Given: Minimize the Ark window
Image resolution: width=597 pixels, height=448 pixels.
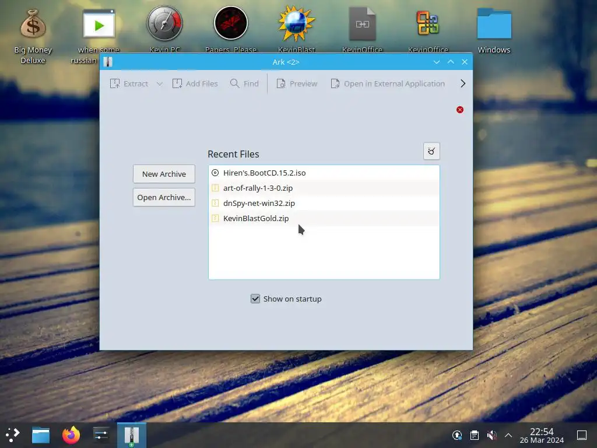Looking at the screenshot, I should pyautogui.click(x=437, y=62).
